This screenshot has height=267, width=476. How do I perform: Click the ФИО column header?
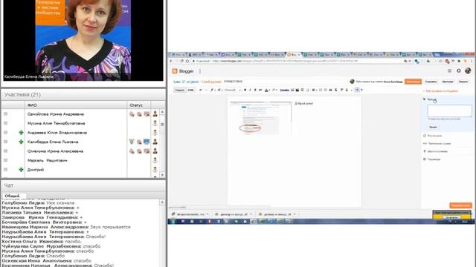point(76,105)
